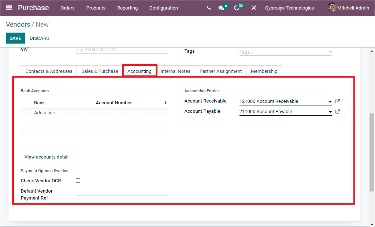Screen dimensions: 375x227
Task: Open the Configuration menu
Action: [163, 8]
